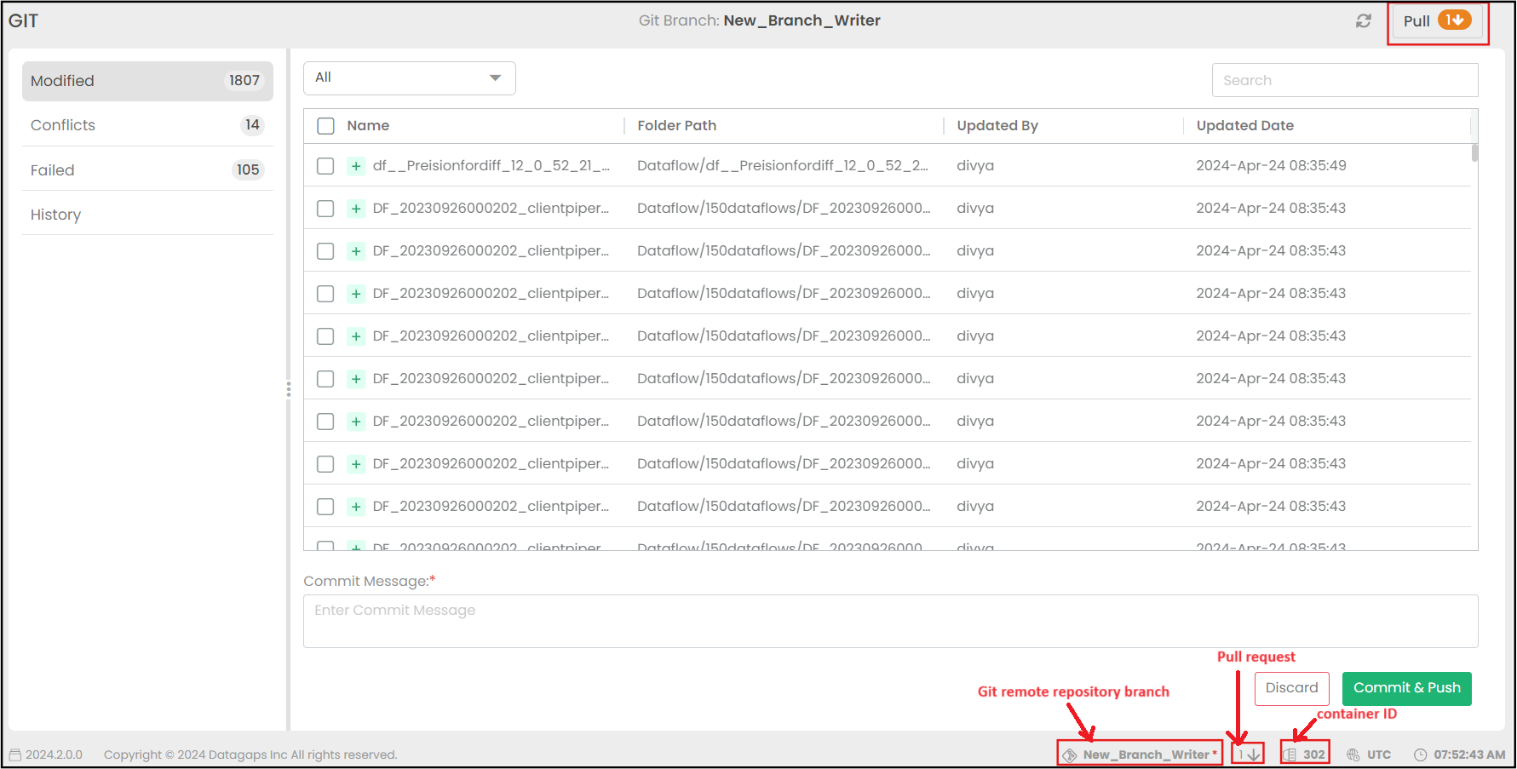Click the clock icon in status bar
The image size is (1517, 769).
coord(1420,755)
